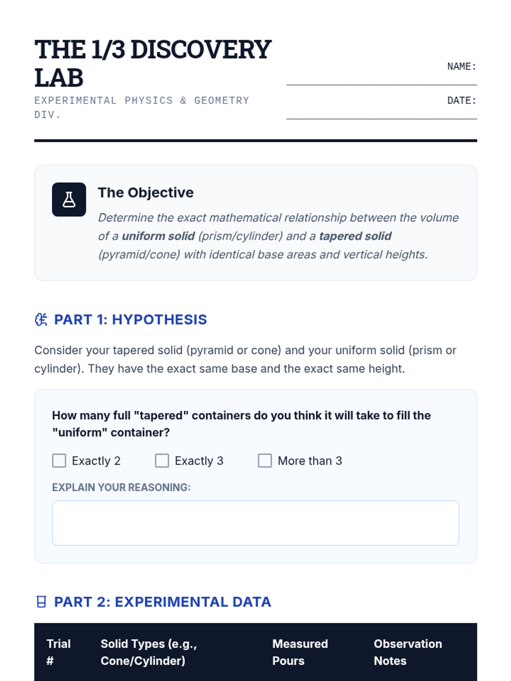
Task: Click The Objective heading text
Action: [x=146, y=192]
